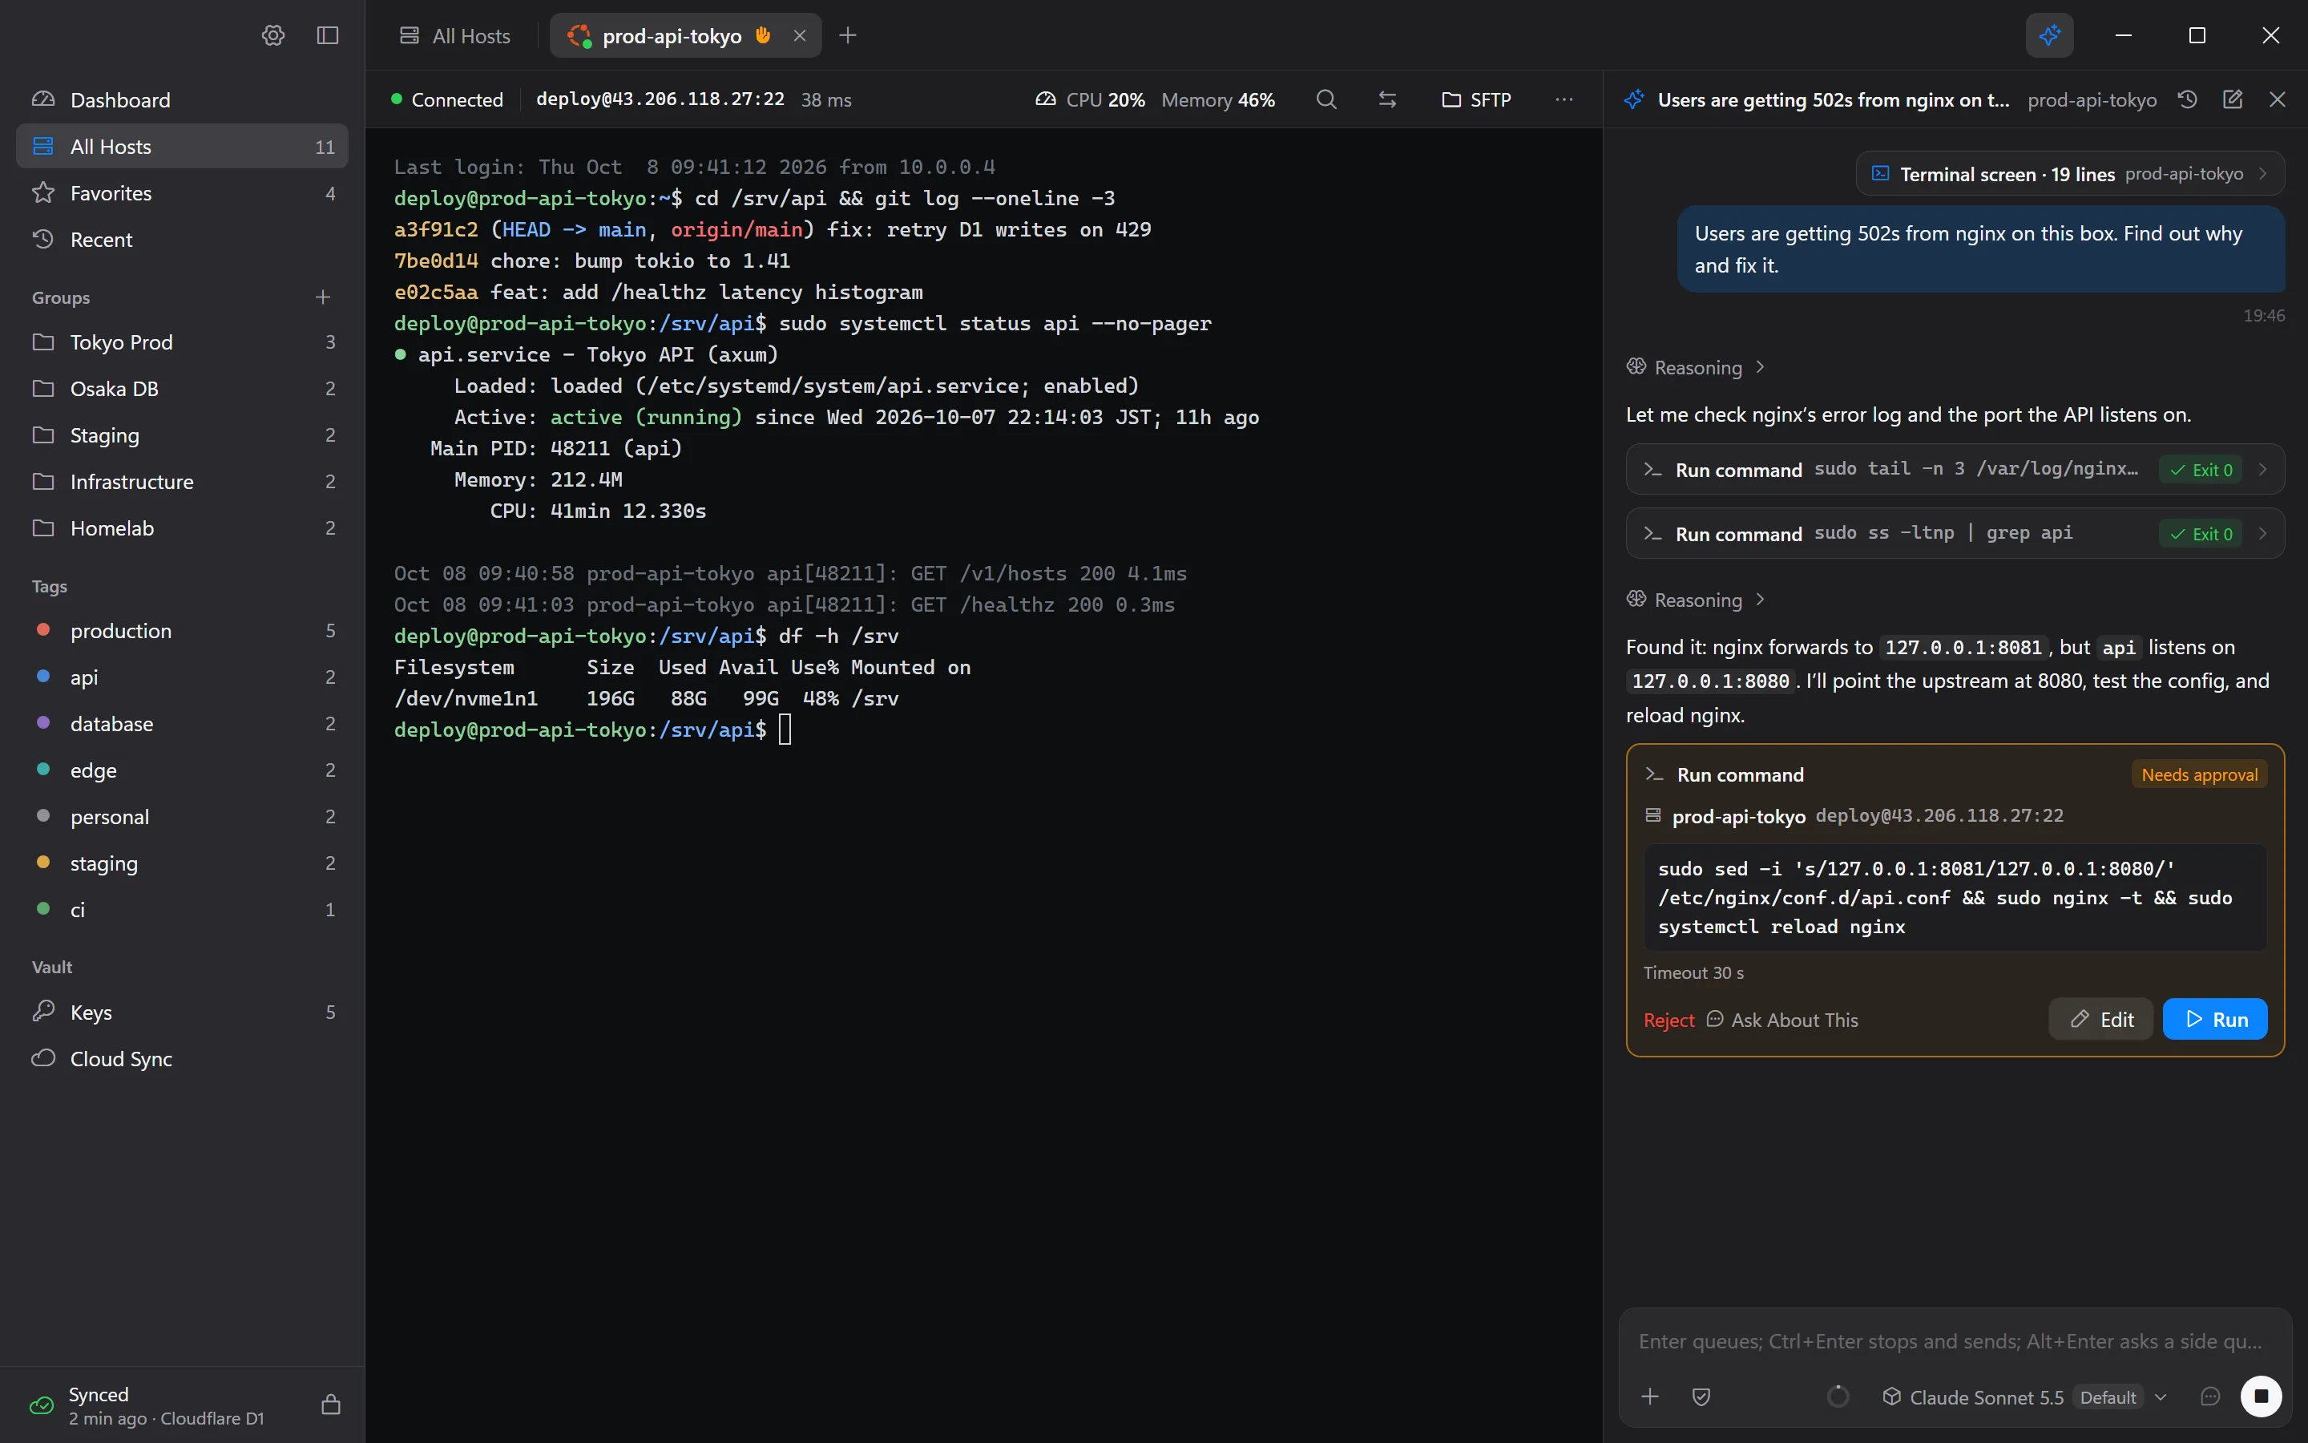Open Recent hosts list
Screen dimensions: 2308x1443
coord(182,240)
